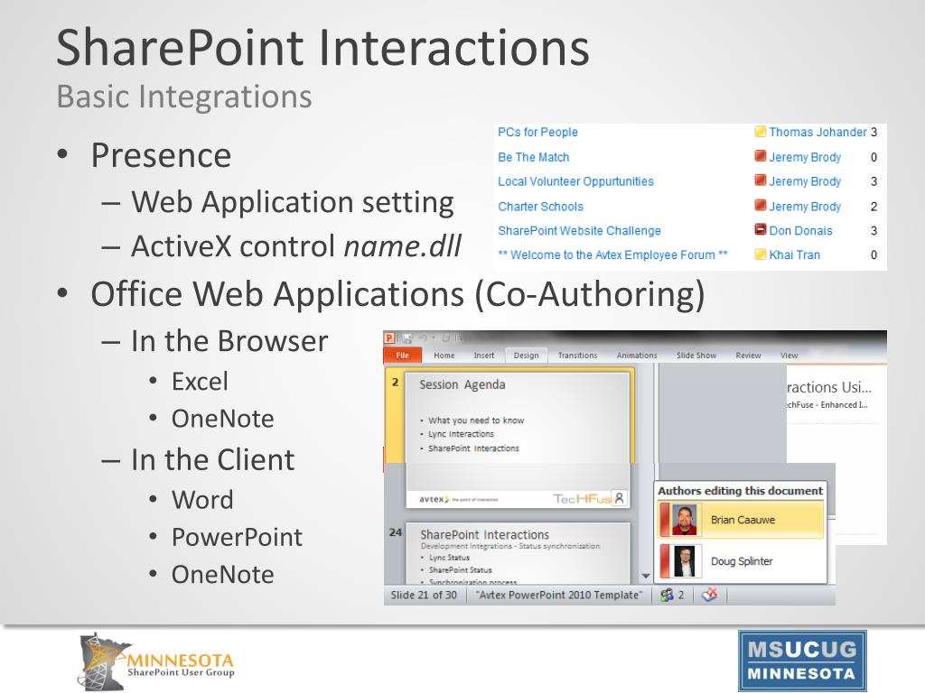The image size is (925, 693).
Task: Select Brian Caauwe in authors editing list
Action: tap(741, 520)
